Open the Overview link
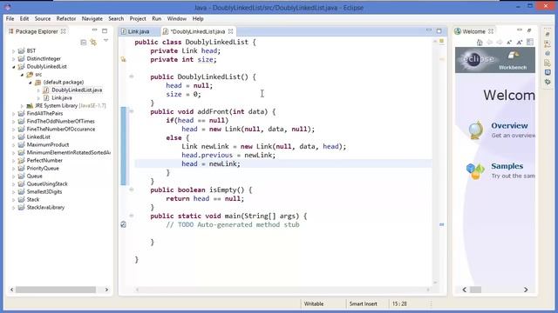558x313 pixels. click(509, 125)
